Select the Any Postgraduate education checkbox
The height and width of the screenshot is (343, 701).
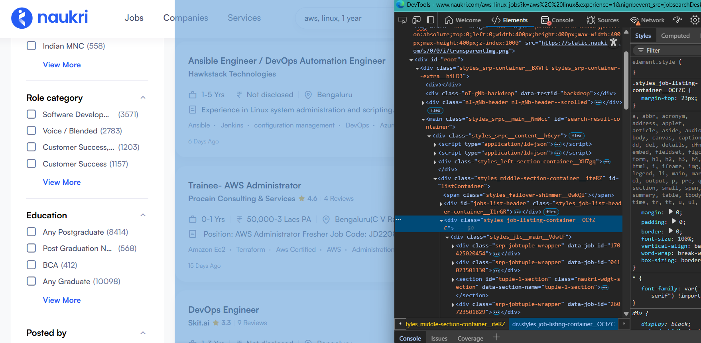pos(32,232)
